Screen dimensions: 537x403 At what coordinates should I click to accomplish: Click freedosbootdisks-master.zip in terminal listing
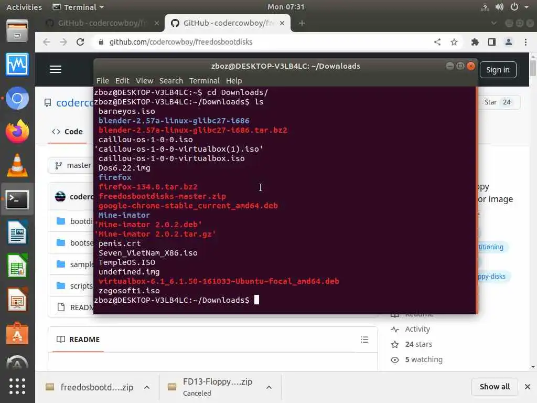pos(162,196)
